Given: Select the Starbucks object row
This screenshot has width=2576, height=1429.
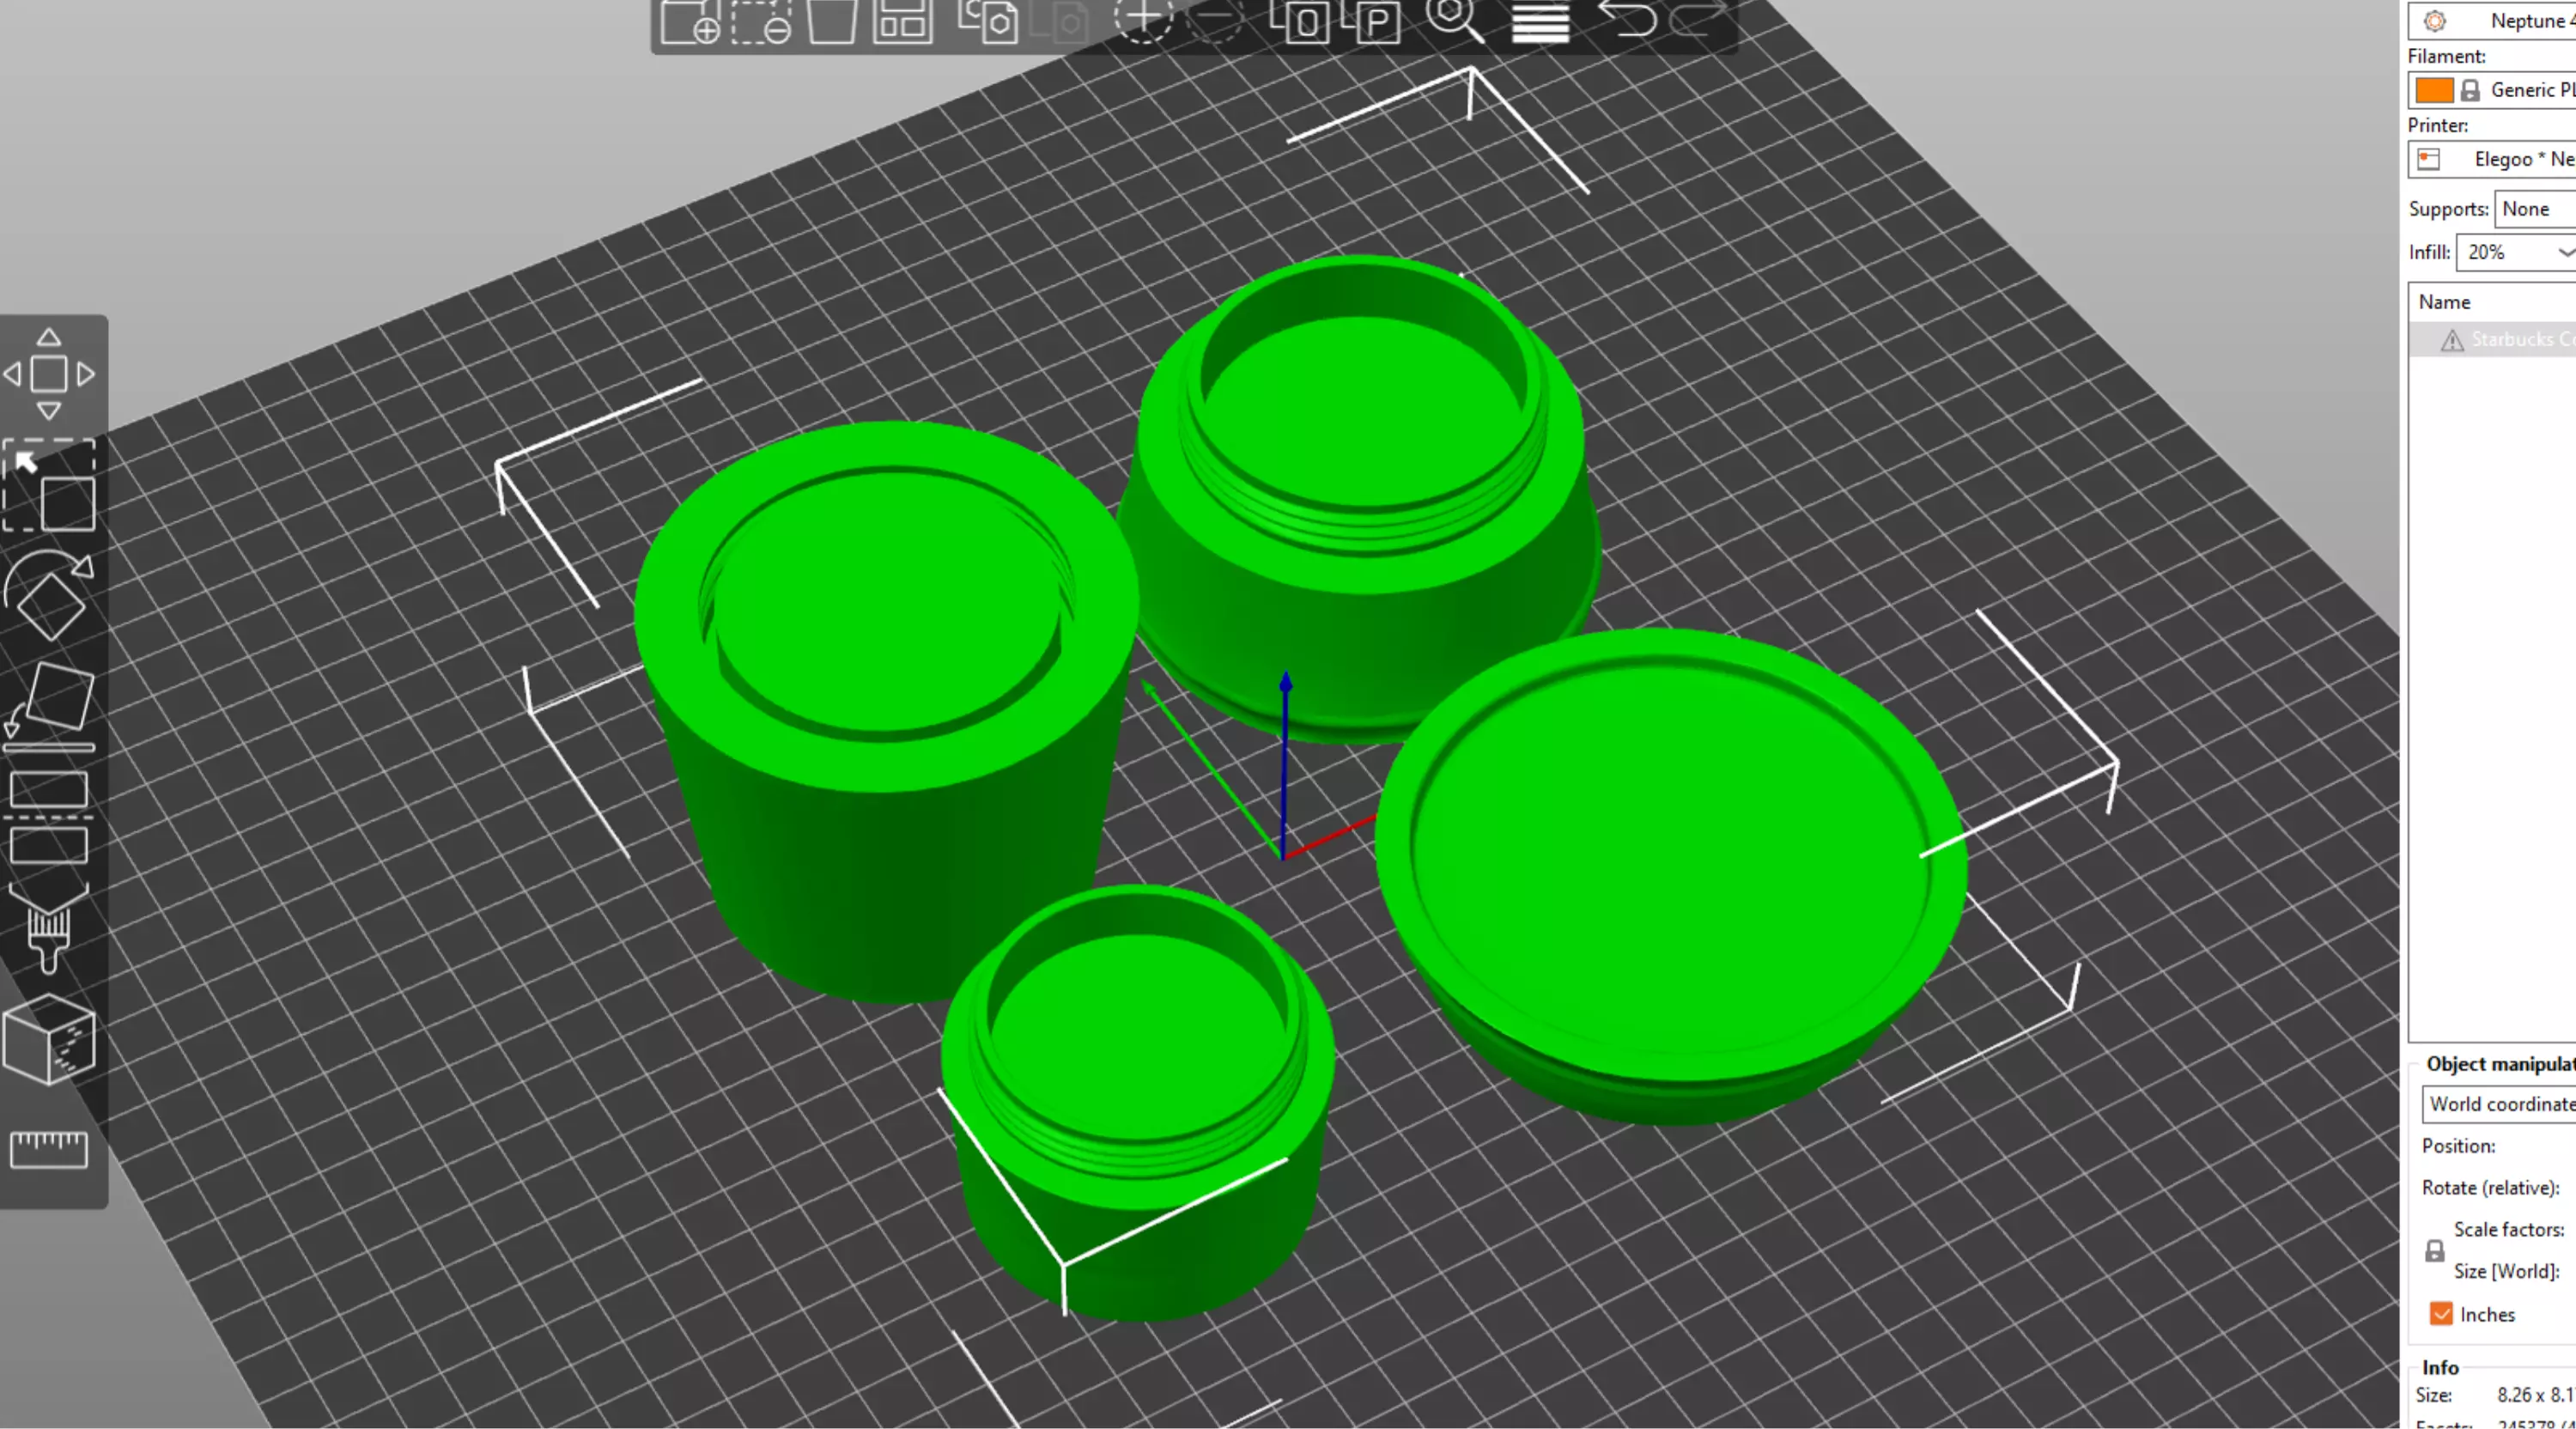Looking at the screenshot, I should point(2492,340).
